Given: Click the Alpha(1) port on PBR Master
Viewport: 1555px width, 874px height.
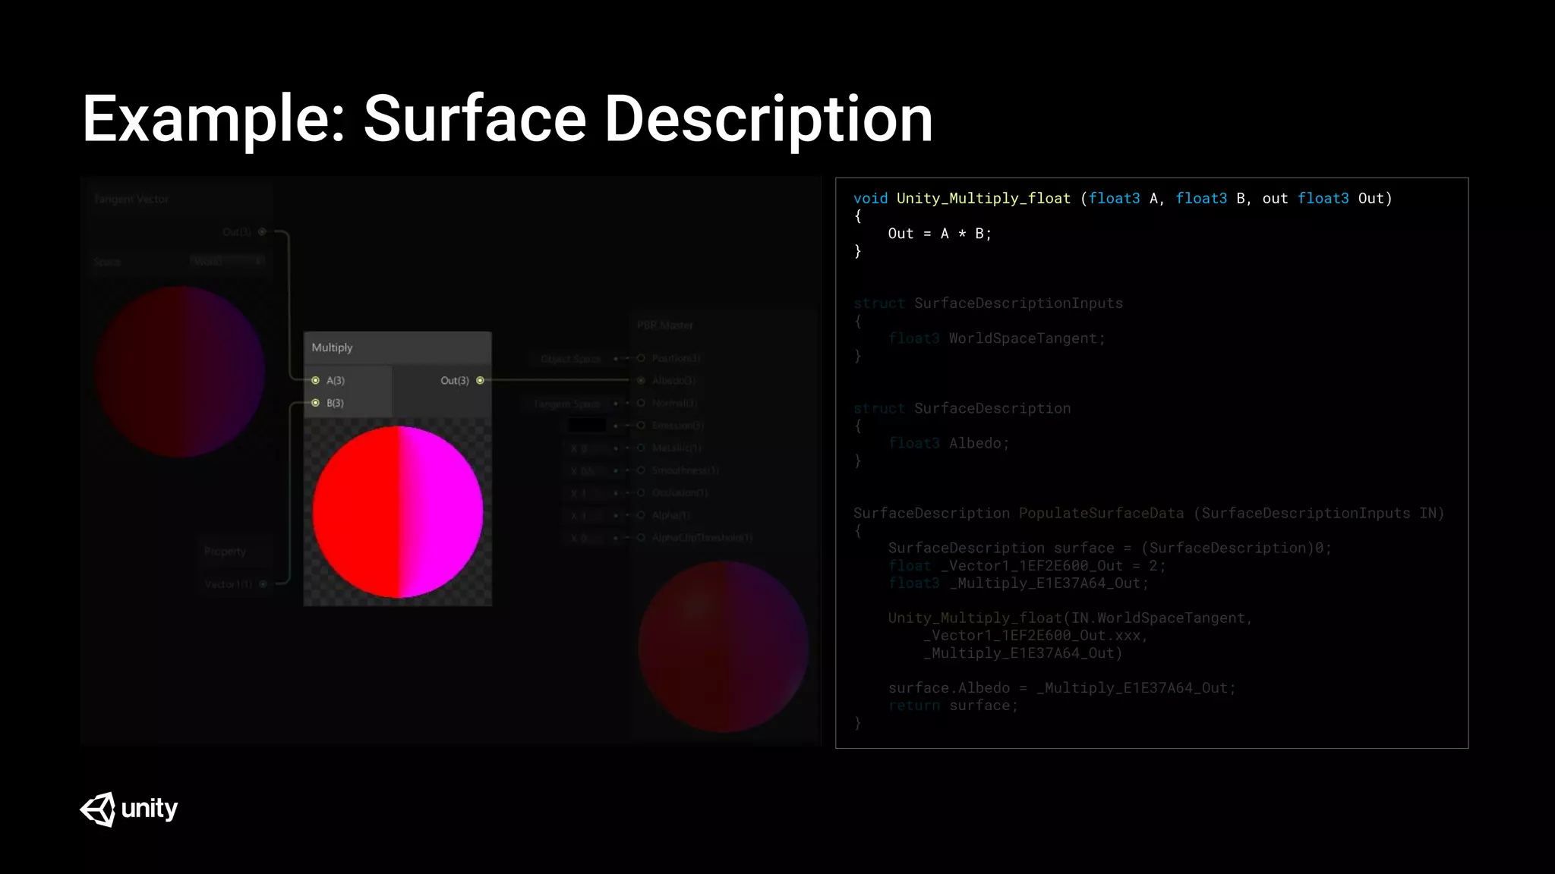Looking at the screenshot, I should tap(641, 515).
